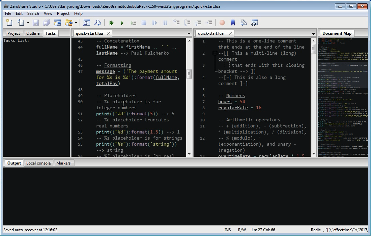Click the Document Map code thumbnail
The width and height of the screenshot is (371, 236).
point(343,97)
